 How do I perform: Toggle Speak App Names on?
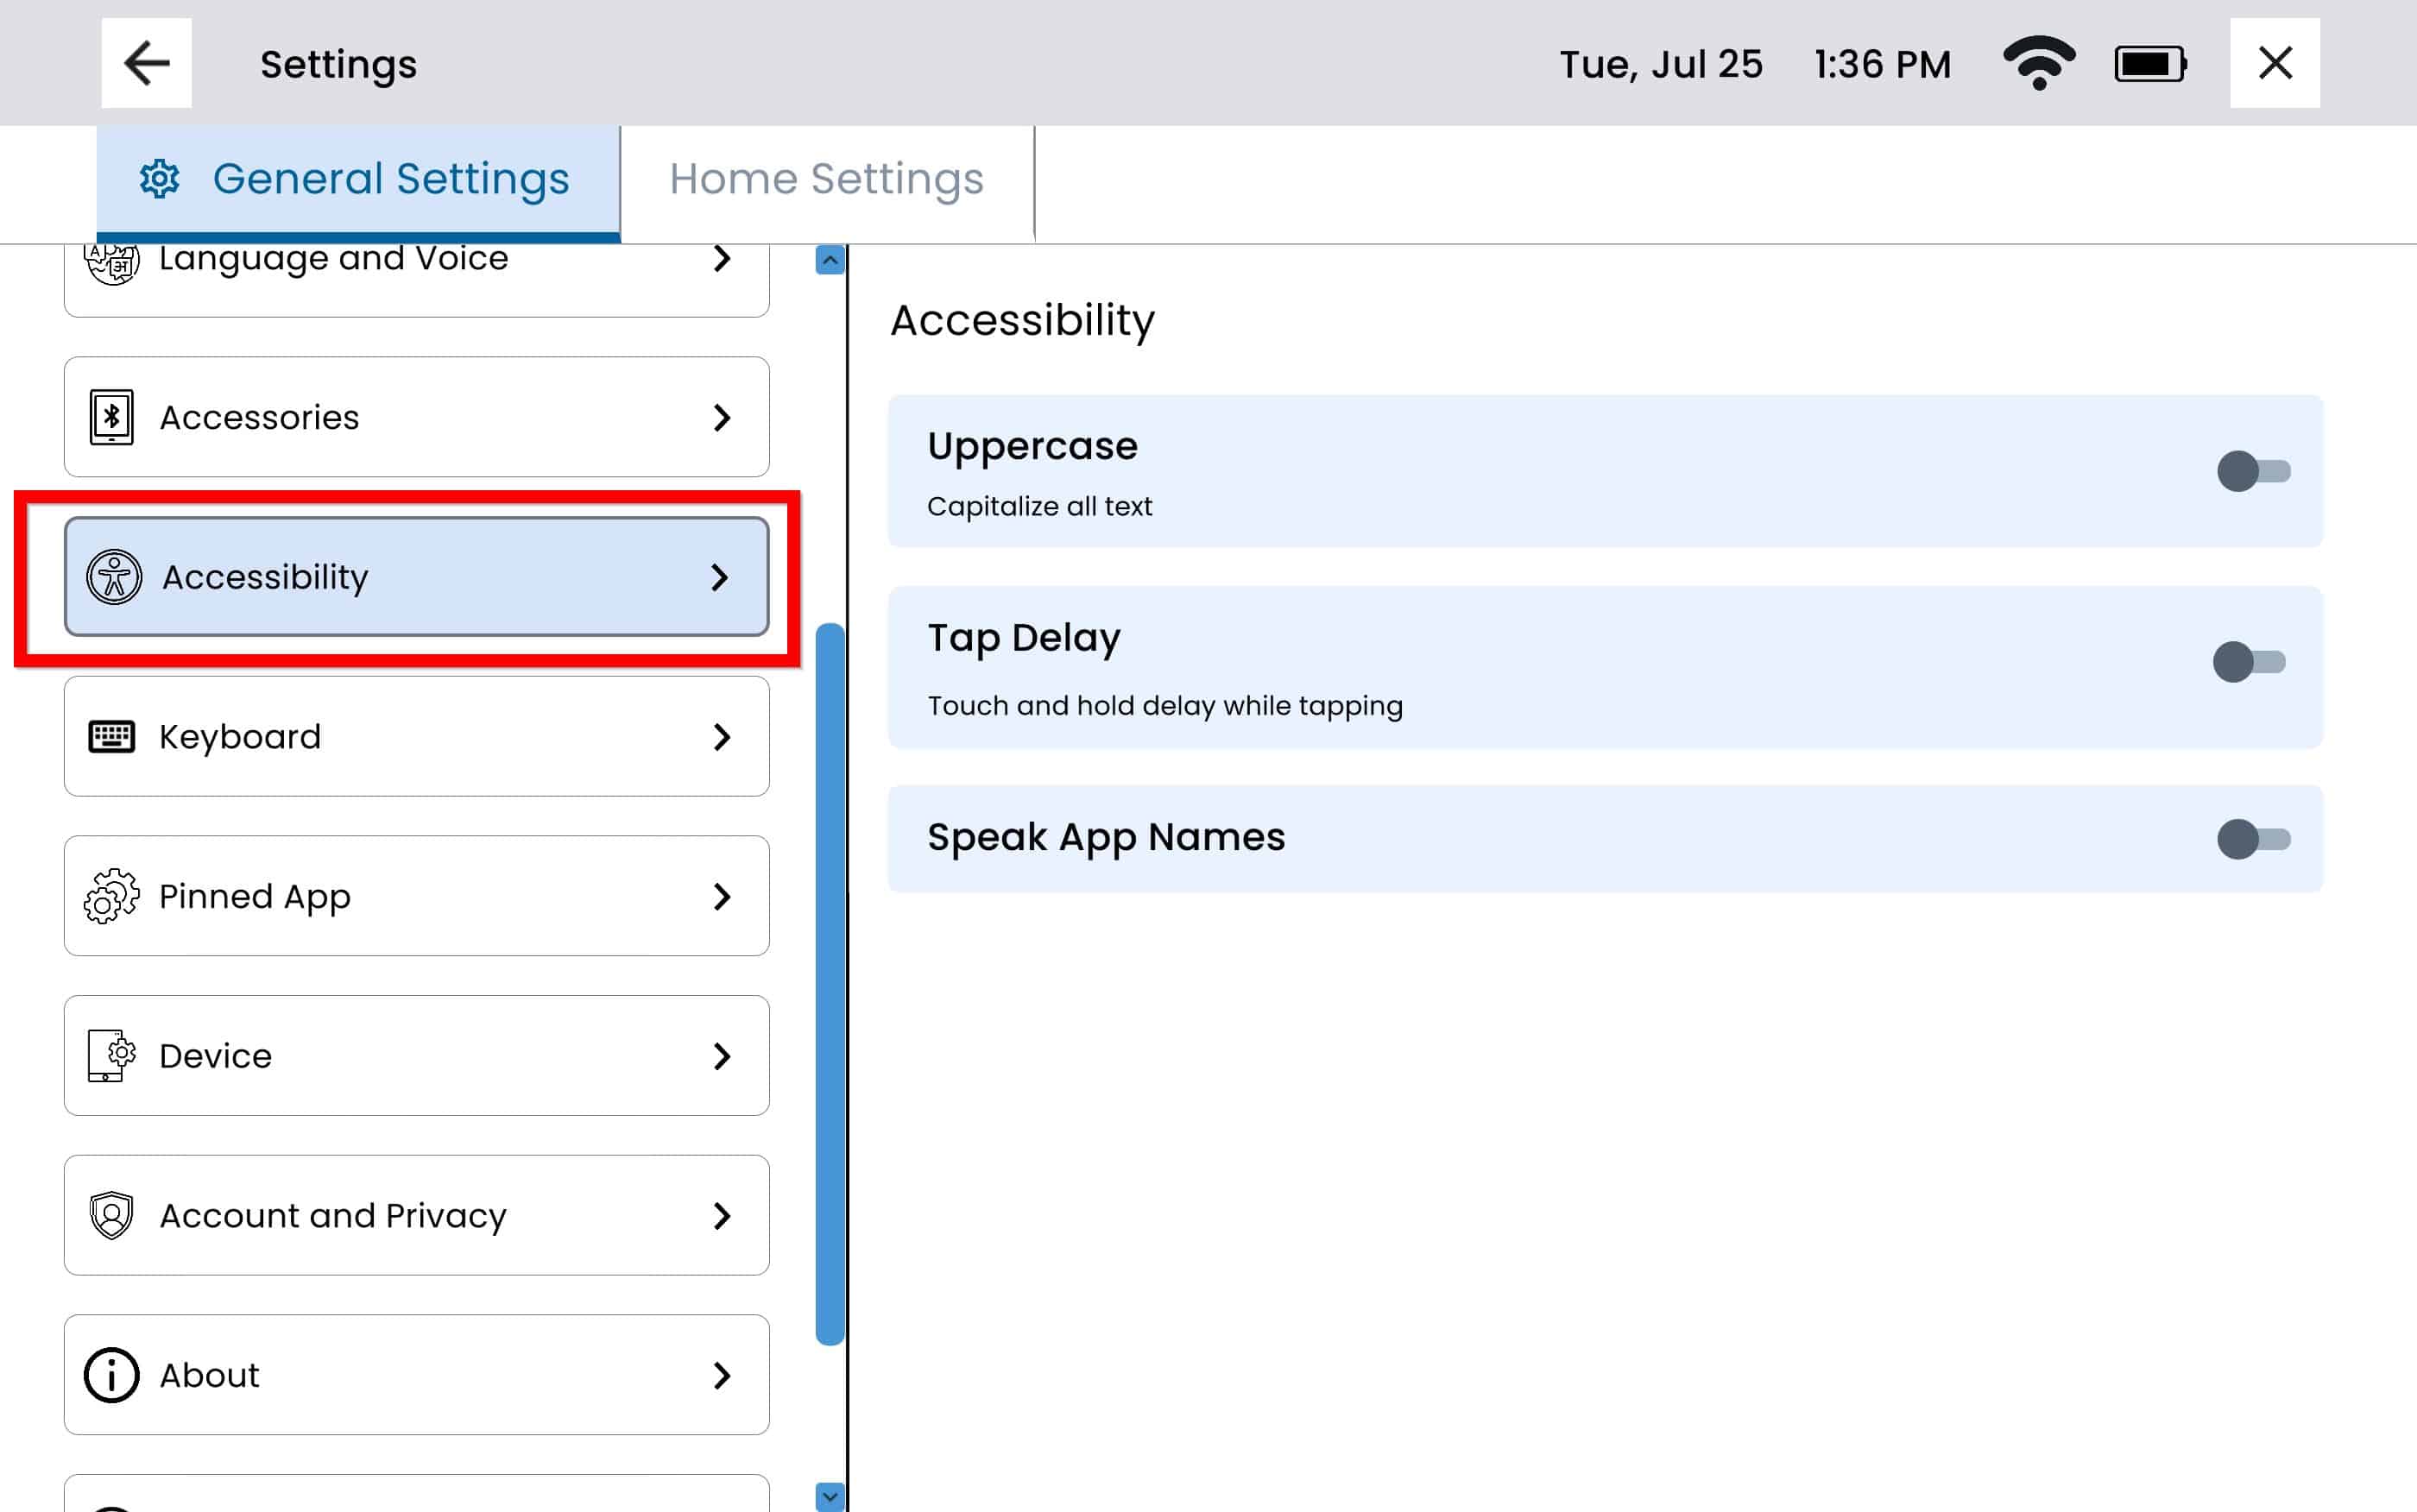pos(2252,839)
